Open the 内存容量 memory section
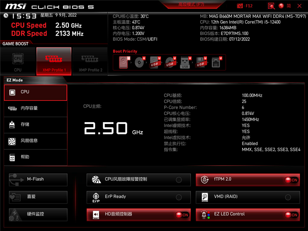308x231 pixels. pyautogui.click(x=35, y=109)
